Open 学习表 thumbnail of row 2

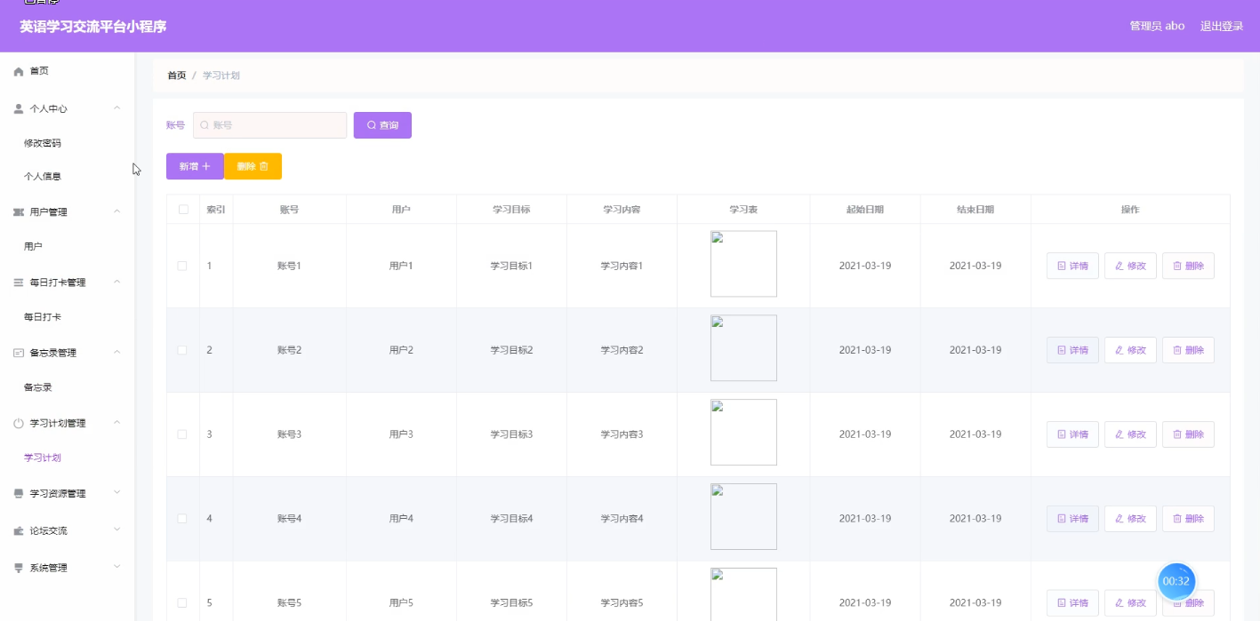coord(743,348)
